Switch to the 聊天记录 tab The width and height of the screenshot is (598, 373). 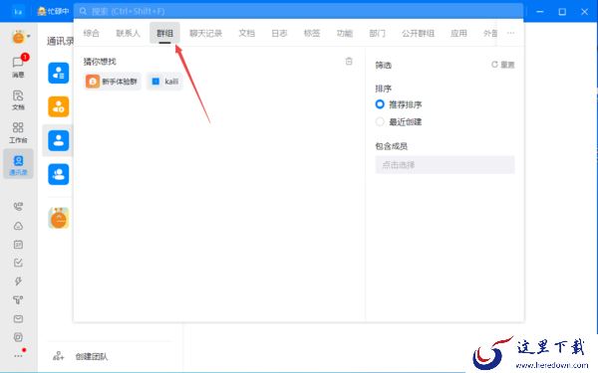pyautogui.click(x=205, y=33)
